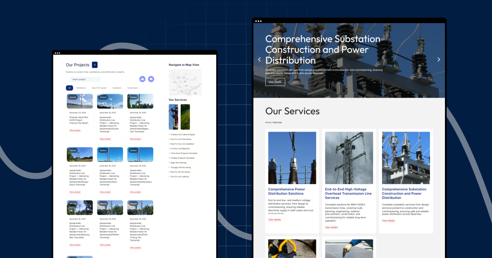View project for Ngapu Taw Township card
Image resolution: width=492 pixels, height=258 pixels.
[135, 139]
